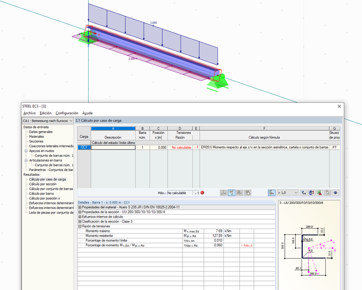Open the '> 1,0' ratio filter dropdown
Image resolution: width=362 pixels, height=290 pixels.
287,193
